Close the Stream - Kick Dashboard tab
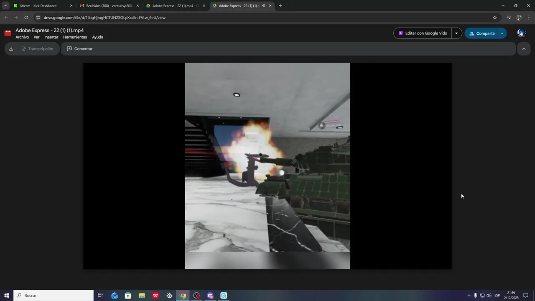 click(71, 6)
